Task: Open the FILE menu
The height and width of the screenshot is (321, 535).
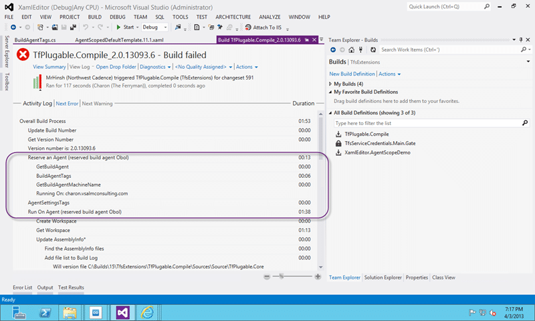Action: click(9, 17)
